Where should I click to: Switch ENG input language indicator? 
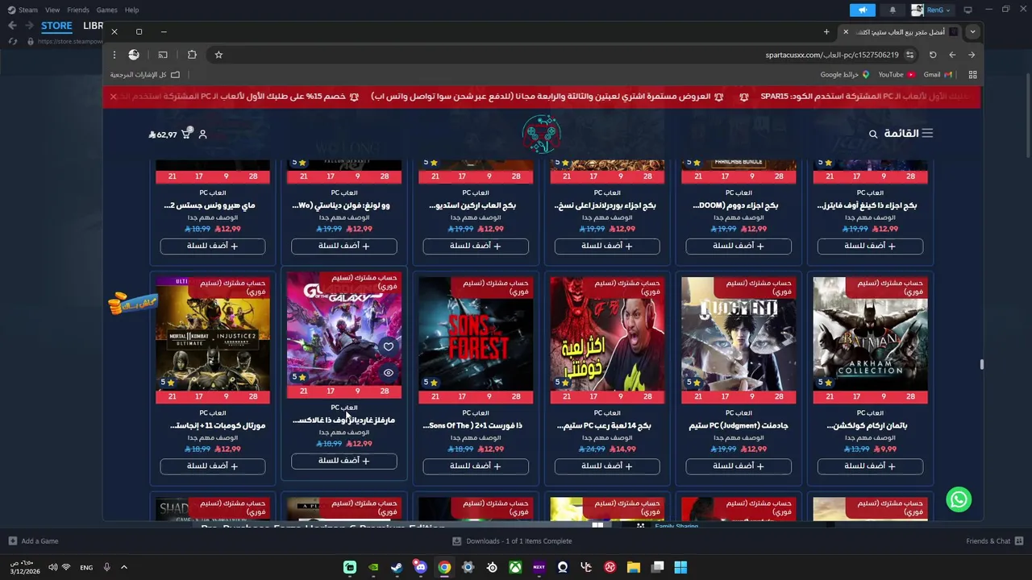pyautogui.click(x=86, y=567)
